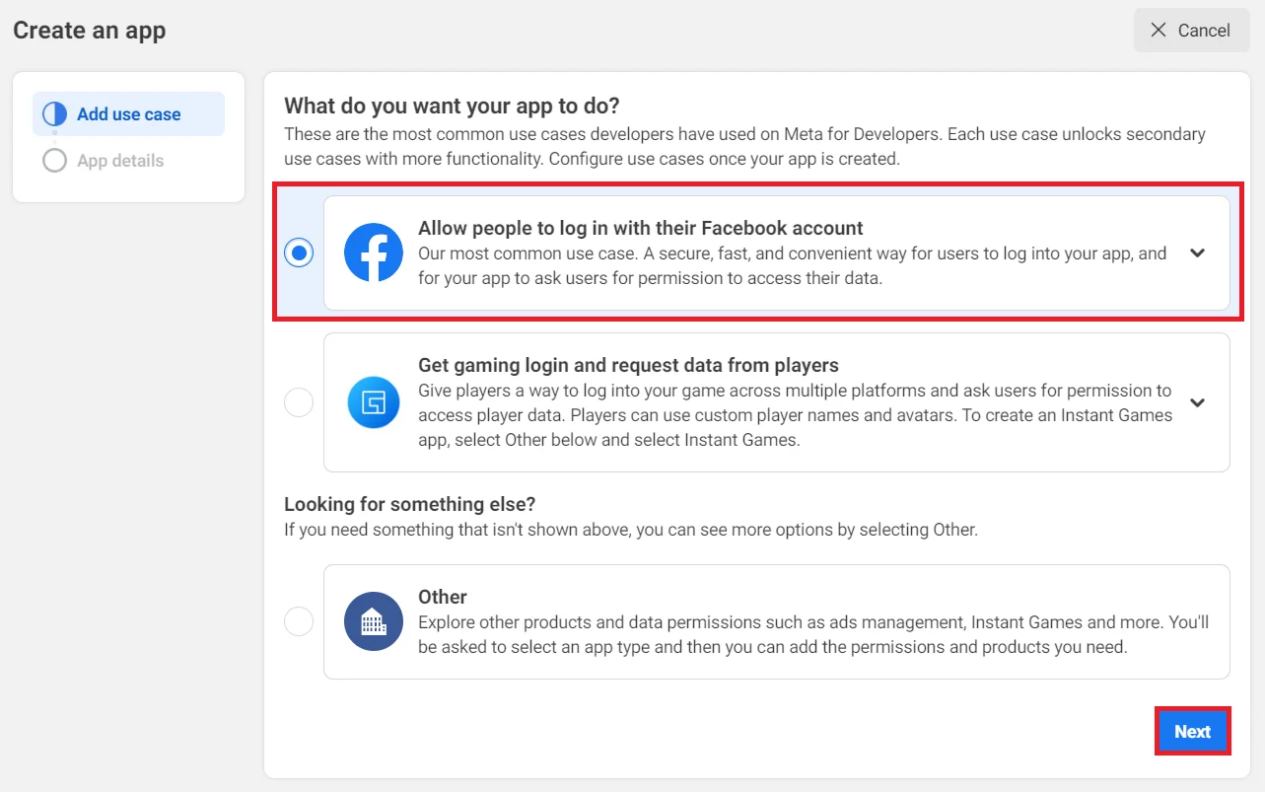
Task: Click 'What do you want your app to do?' heading
Action: click(452, 106)
